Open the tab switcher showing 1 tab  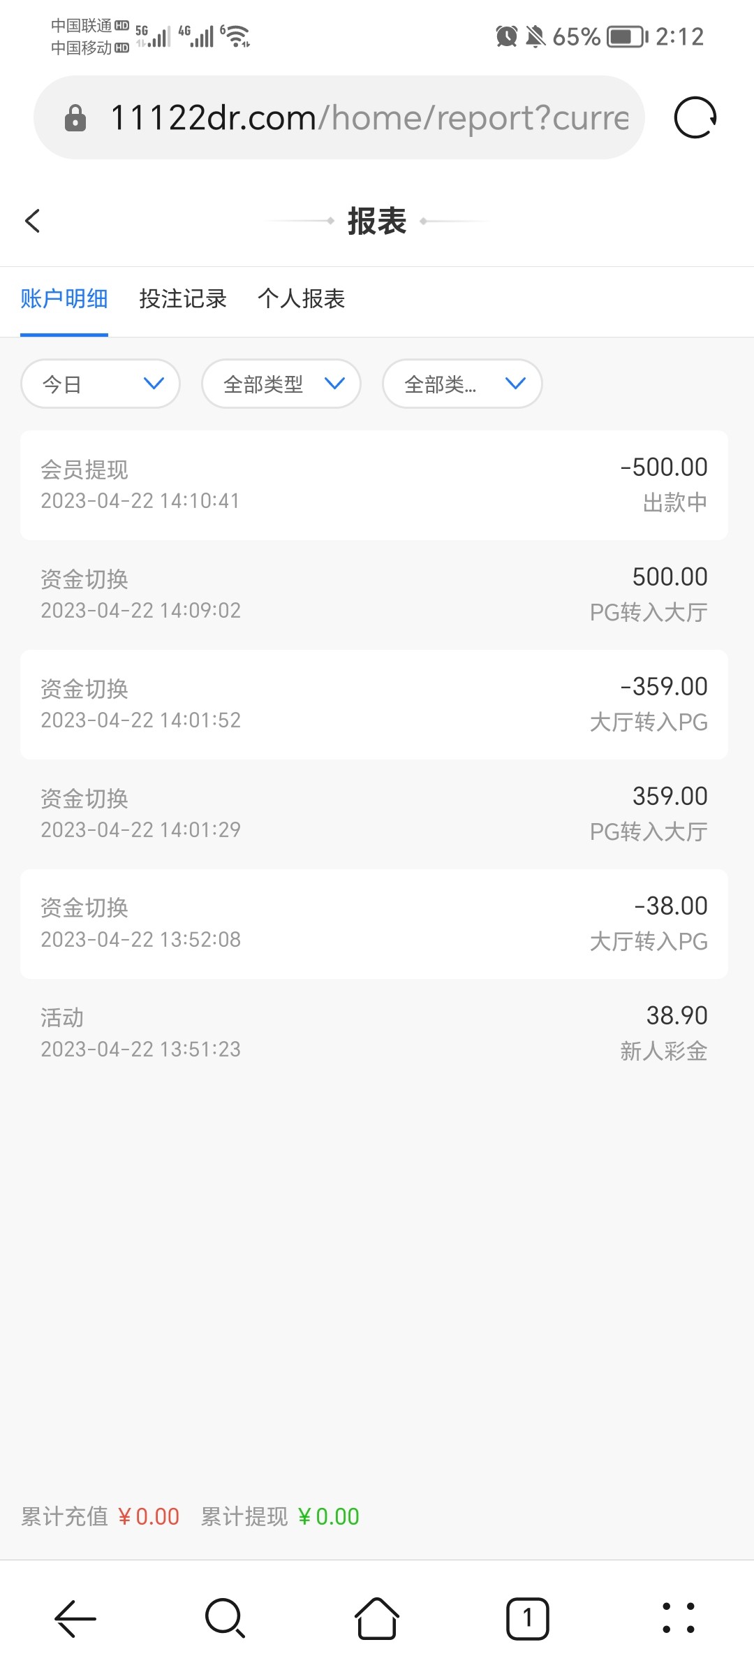(527, 1618)
